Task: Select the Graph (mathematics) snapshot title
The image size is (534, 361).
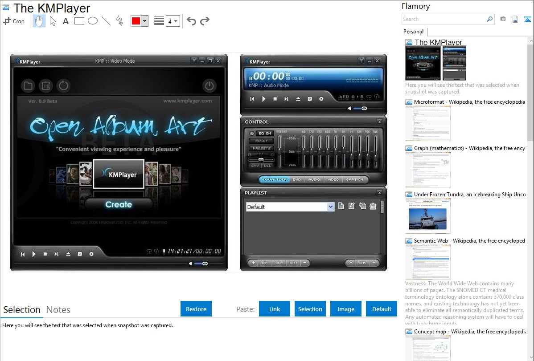Action: point(470,148)
